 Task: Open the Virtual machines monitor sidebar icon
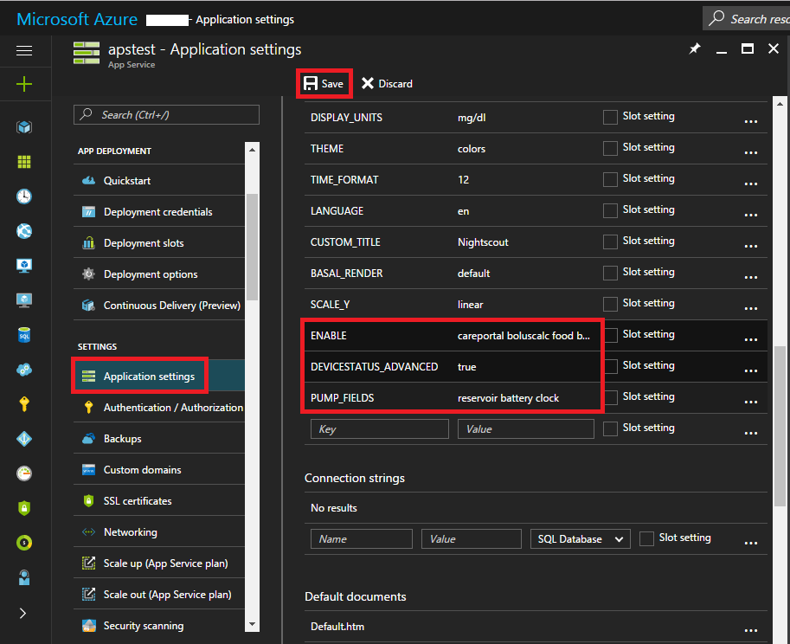click(24, 266)
